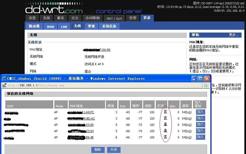Open the 无线 main tab in top row
Image resolution: width=246 pixels, height=154 pixels.
[x=47, y=18]
